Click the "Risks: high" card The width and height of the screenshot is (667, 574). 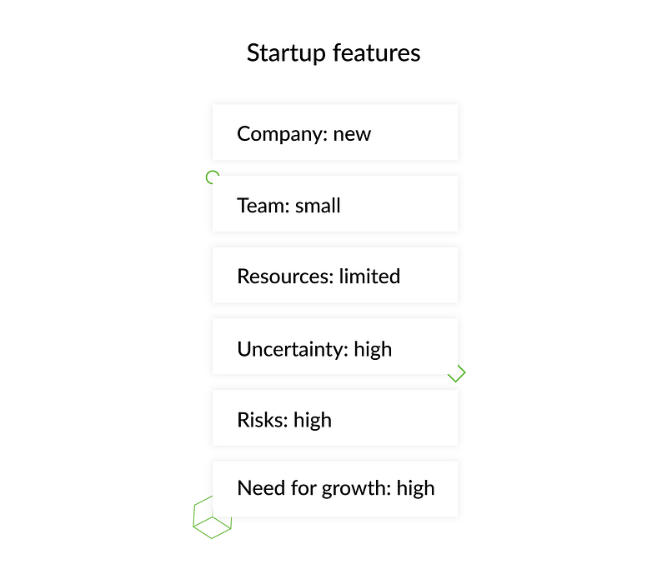click(335, 418)
